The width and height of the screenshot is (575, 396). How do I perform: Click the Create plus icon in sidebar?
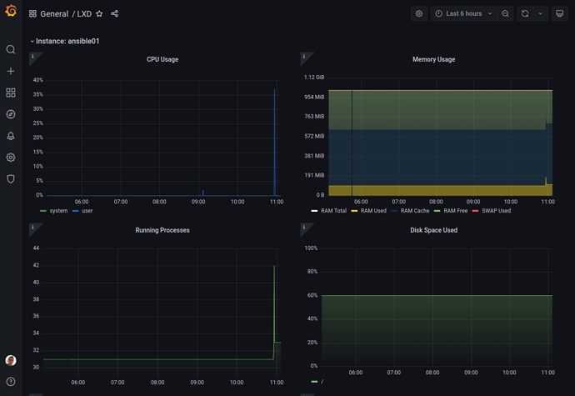[x=11, y=71]
